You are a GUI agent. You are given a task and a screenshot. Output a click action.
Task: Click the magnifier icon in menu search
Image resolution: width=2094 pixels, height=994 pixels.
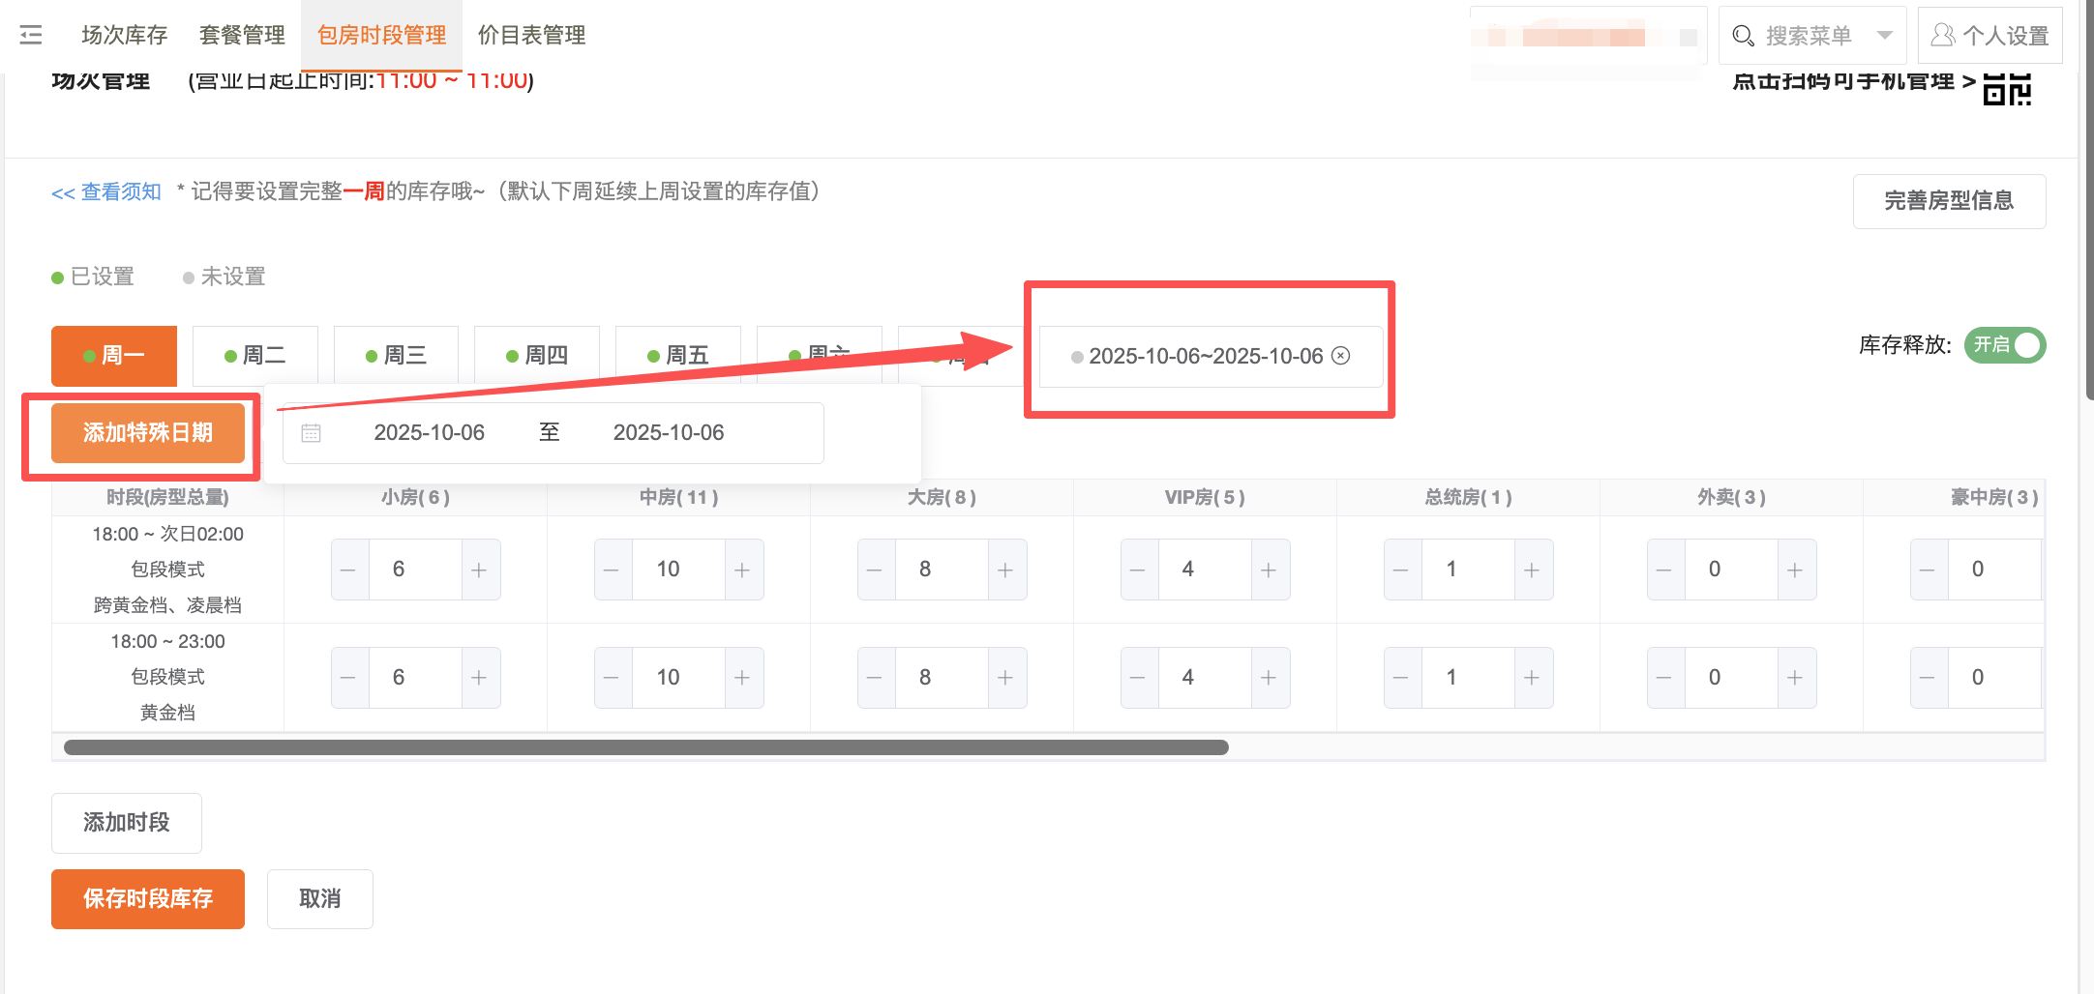[1743, 36]
